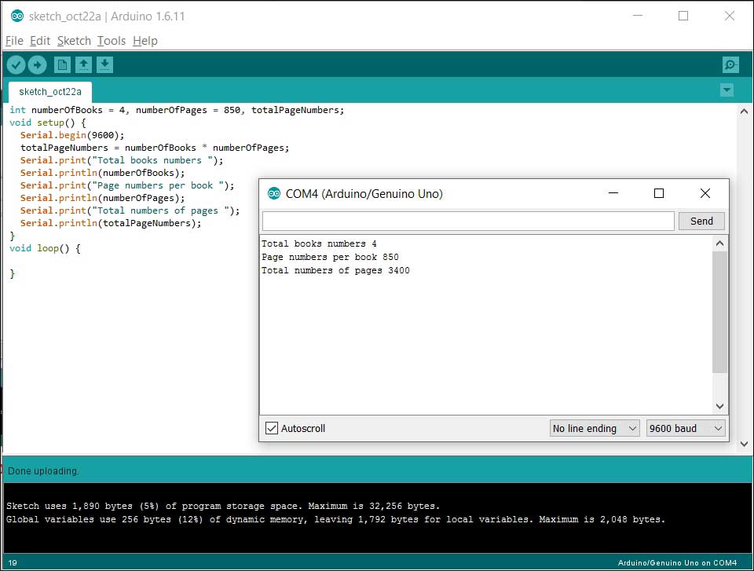Maximize the COM4 serial monitor window
This screenshot has width=754, height=571.
point(659,193)
